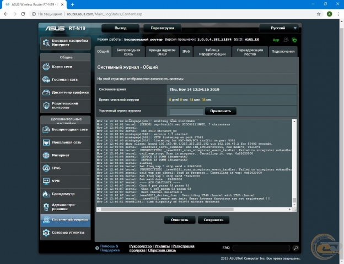Focus the FAQ search field
Viewport: 344px width, 264px height.
261,248
